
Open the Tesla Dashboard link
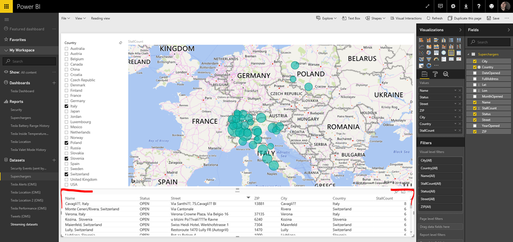22,91
